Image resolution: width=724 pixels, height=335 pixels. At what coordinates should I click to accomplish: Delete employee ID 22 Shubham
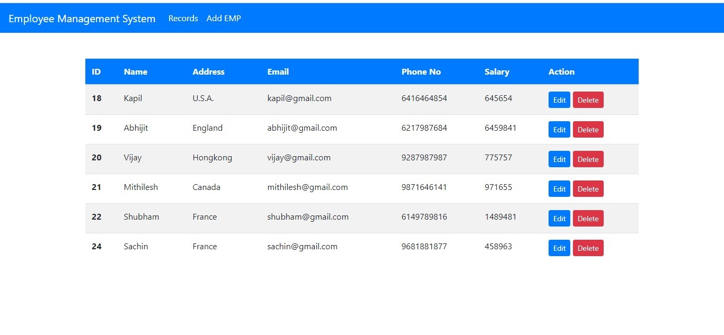pyautogui.click(x=588, y=219)
